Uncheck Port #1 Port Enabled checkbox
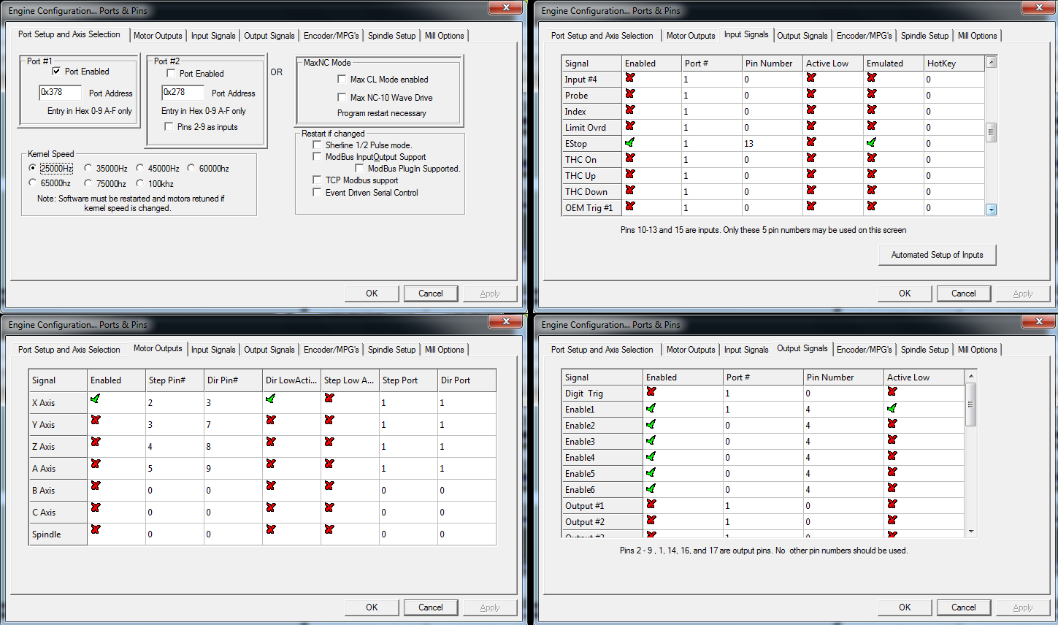Image resolution: width=1058 pixels, height=625 pixels. coord(57,72)
